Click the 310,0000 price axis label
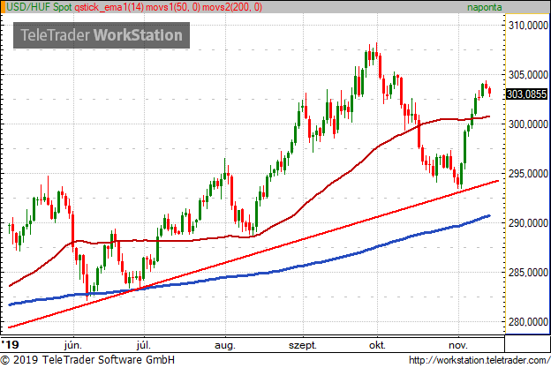 [528, 26]
